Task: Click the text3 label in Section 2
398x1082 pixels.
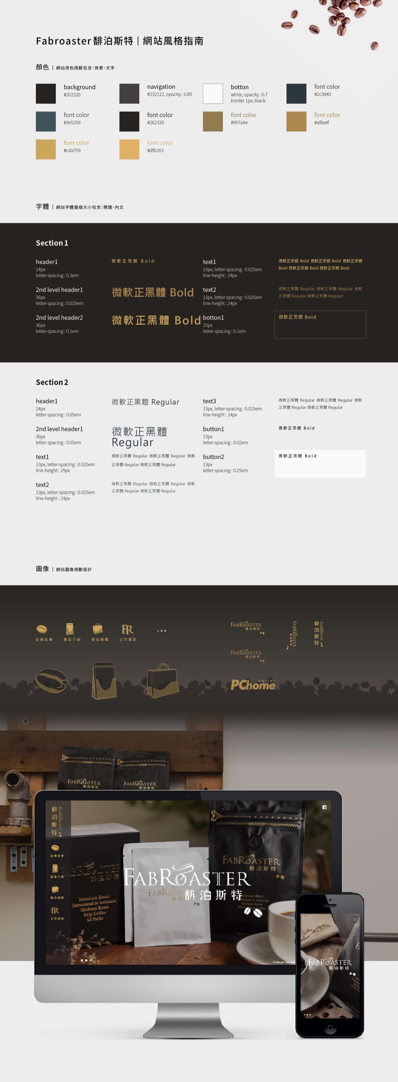Action: 210,401
